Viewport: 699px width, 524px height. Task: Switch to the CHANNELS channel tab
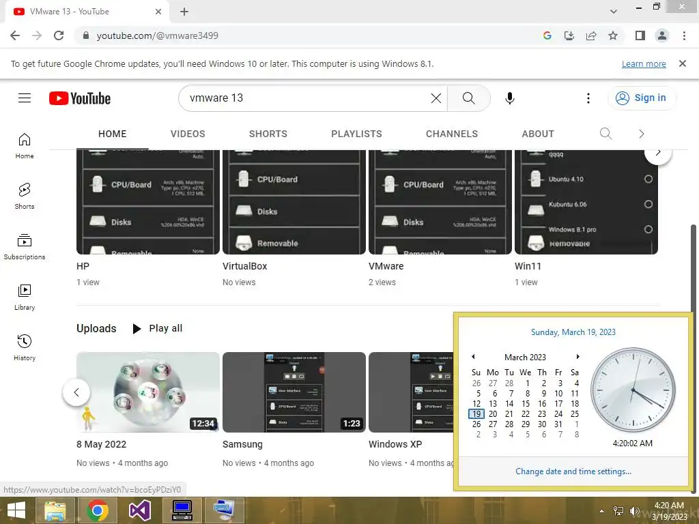[452, 134]
